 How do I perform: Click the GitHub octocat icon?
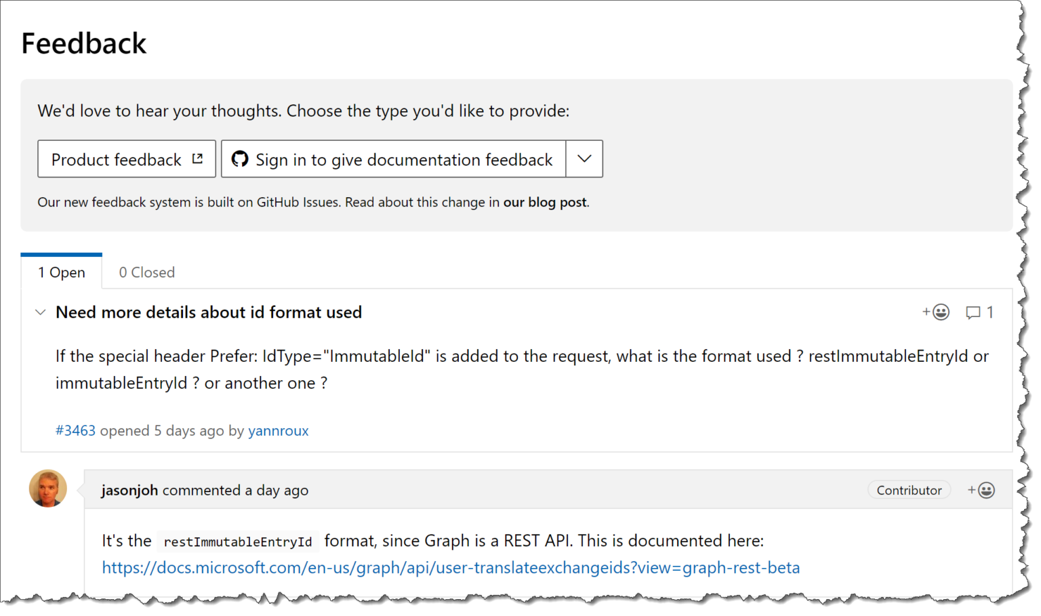[240, 159]
